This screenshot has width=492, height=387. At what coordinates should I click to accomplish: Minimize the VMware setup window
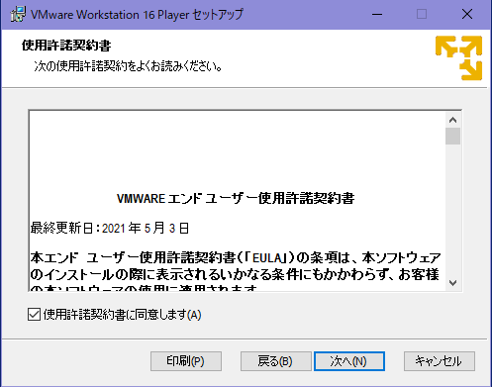pyautogui.click(x=377, y=14)
